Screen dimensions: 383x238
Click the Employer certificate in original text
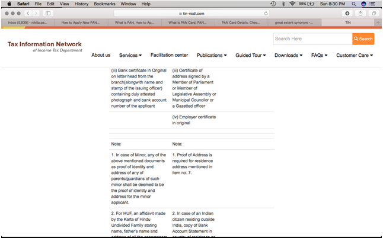pyautogui.click(x=194, y=120)
